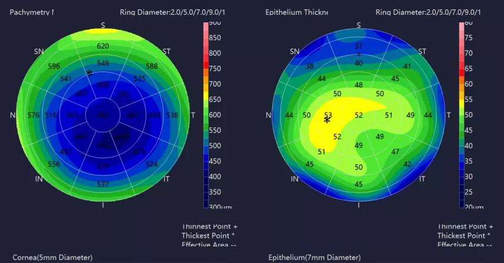Click the N label on the pachymetry map
Screen dimensions: 504x263
coord(12,115)
